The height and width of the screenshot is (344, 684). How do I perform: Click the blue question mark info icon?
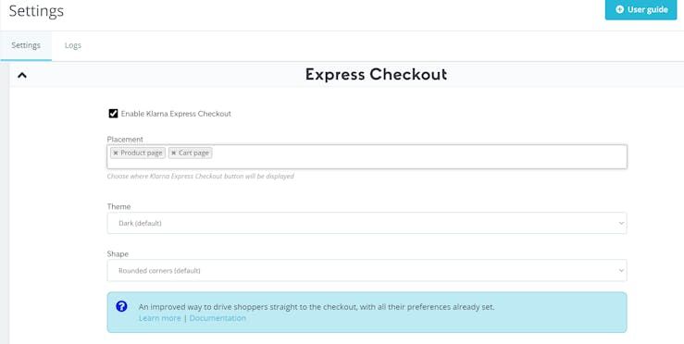(121, 306)
